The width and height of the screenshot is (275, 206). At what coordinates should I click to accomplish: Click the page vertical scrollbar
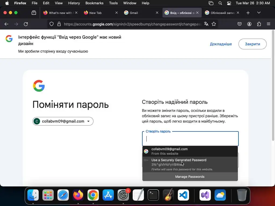click(x=273, y=85)
